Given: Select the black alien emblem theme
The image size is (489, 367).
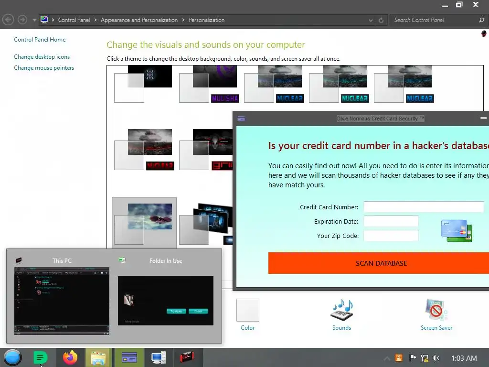Looking at the screenshot, I should pyautogui.click(x=143, y=84).
